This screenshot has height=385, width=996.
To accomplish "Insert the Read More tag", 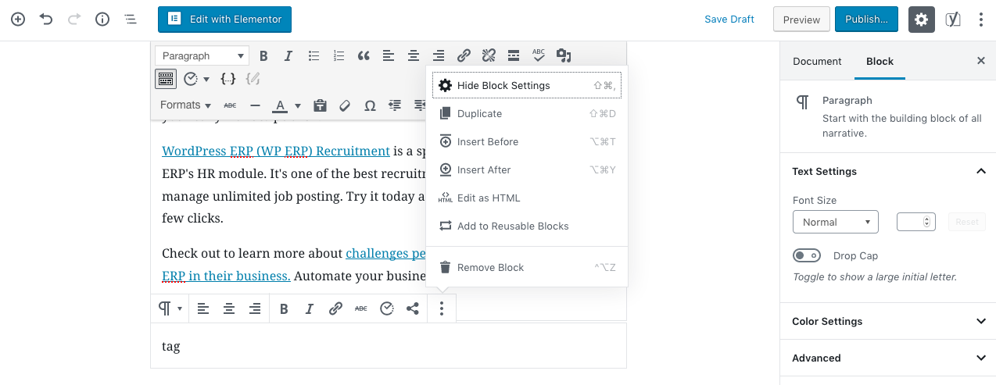I will coord(514,55).
